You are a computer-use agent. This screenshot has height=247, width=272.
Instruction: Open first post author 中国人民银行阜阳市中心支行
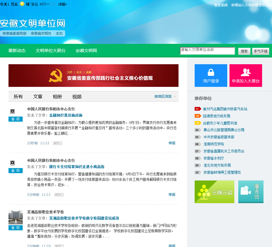click(x=51, y=109)
